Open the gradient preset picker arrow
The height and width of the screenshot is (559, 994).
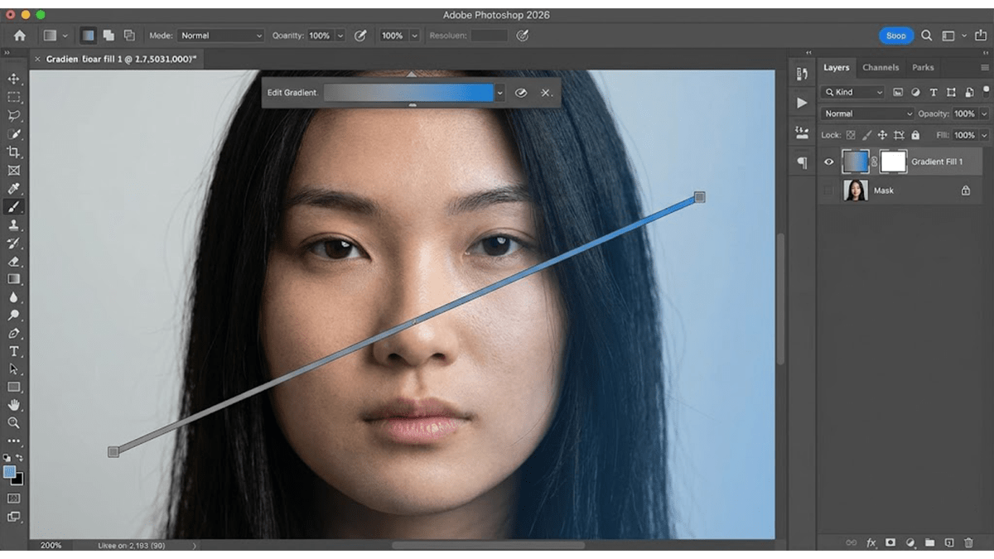point(499,93)
